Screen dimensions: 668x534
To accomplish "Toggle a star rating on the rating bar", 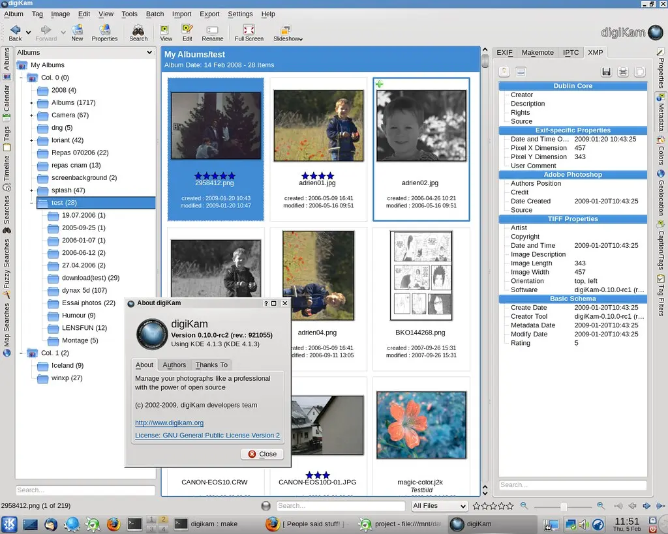I will (493, 505).
